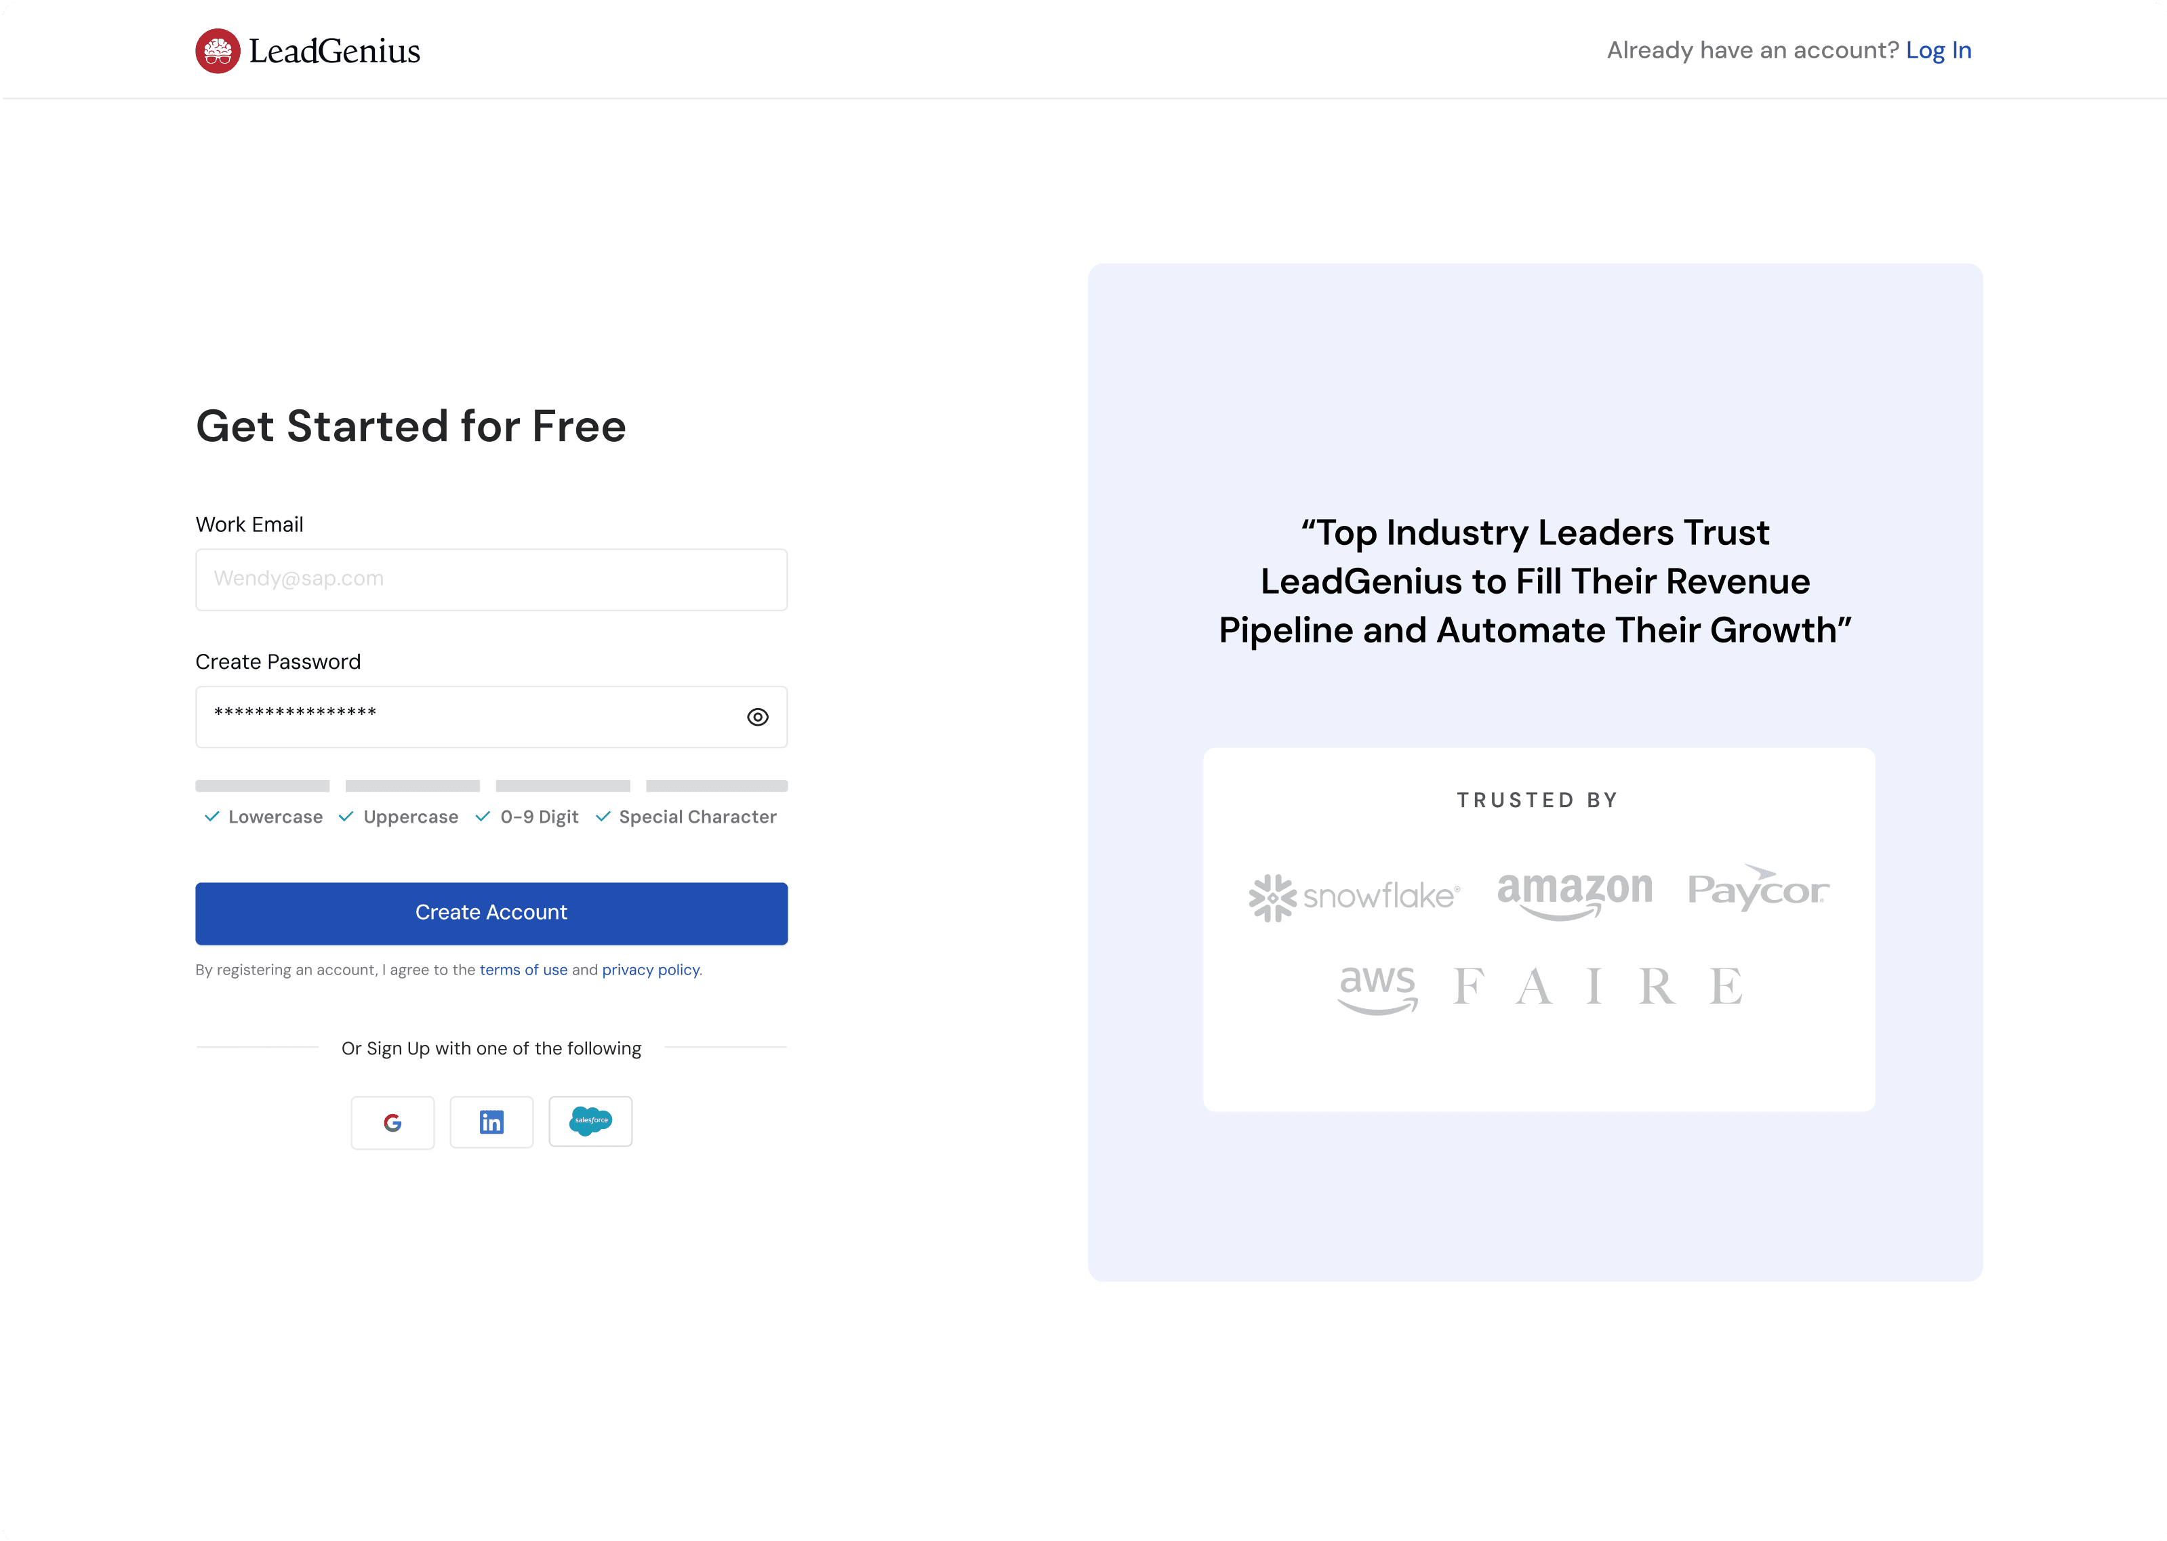Click the Special Character requirement checkmark
The width and height of the screenshot is (2167, 1541).
603,817
